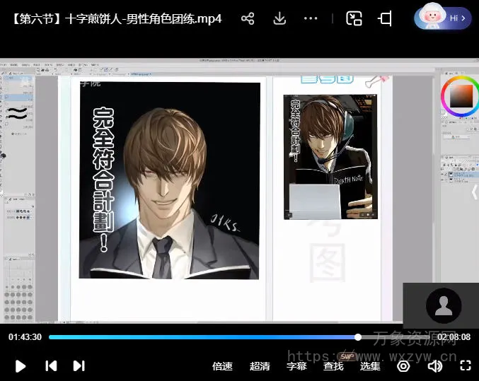Click the video progress bar handle
The width and height of the screenshot is (479, 381).
pos(358,337)
